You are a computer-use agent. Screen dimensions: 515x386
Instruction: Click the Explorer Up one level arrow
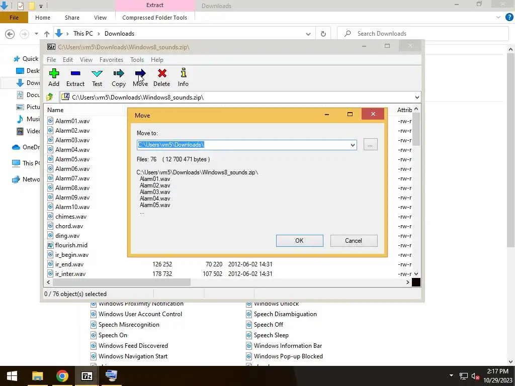[x=47, y=34]
